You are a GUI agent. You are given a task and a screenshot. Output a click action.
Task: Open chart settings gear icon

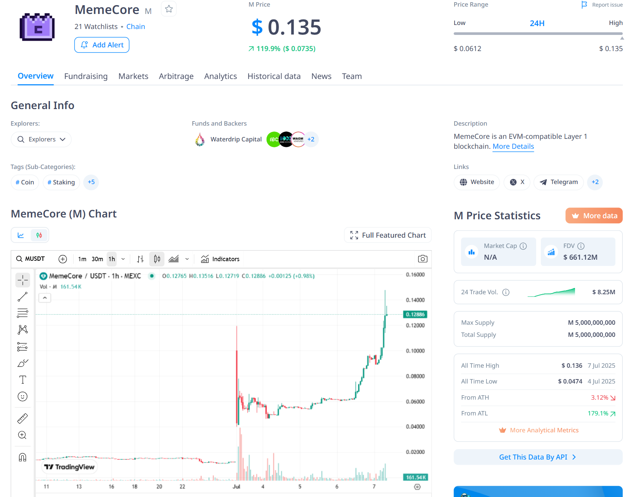tap(417, 487)
